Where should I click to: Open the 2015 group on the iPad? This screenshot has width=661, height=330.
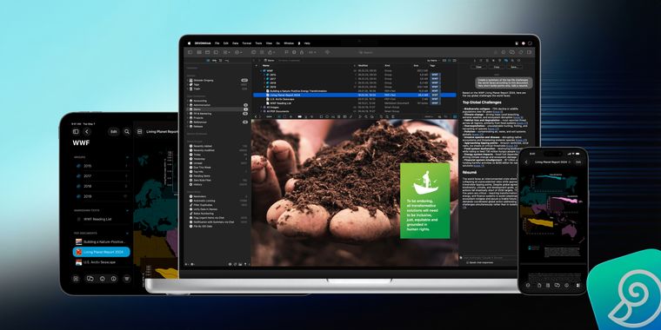[x=102, y=166]
